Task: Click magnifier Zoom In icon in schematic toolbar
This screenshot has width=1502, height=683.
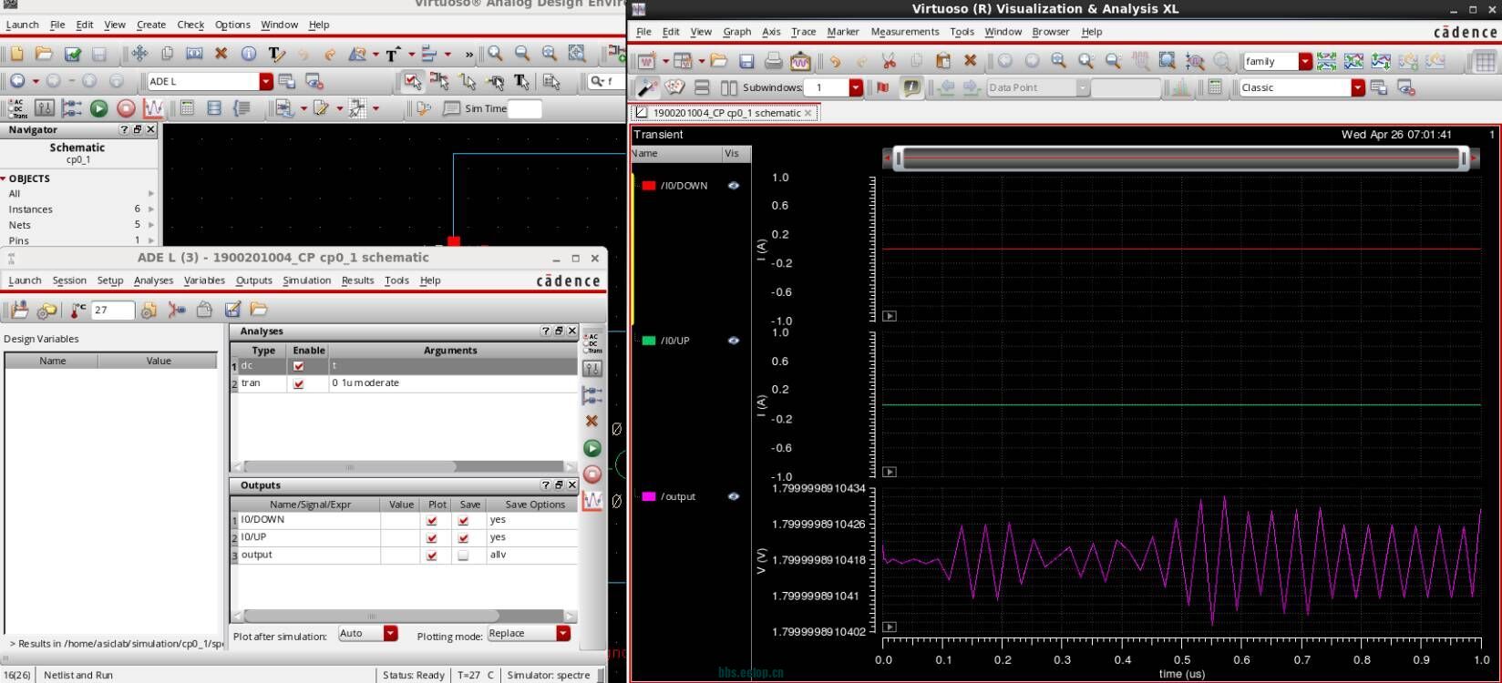Action: [x=495, y=54]
